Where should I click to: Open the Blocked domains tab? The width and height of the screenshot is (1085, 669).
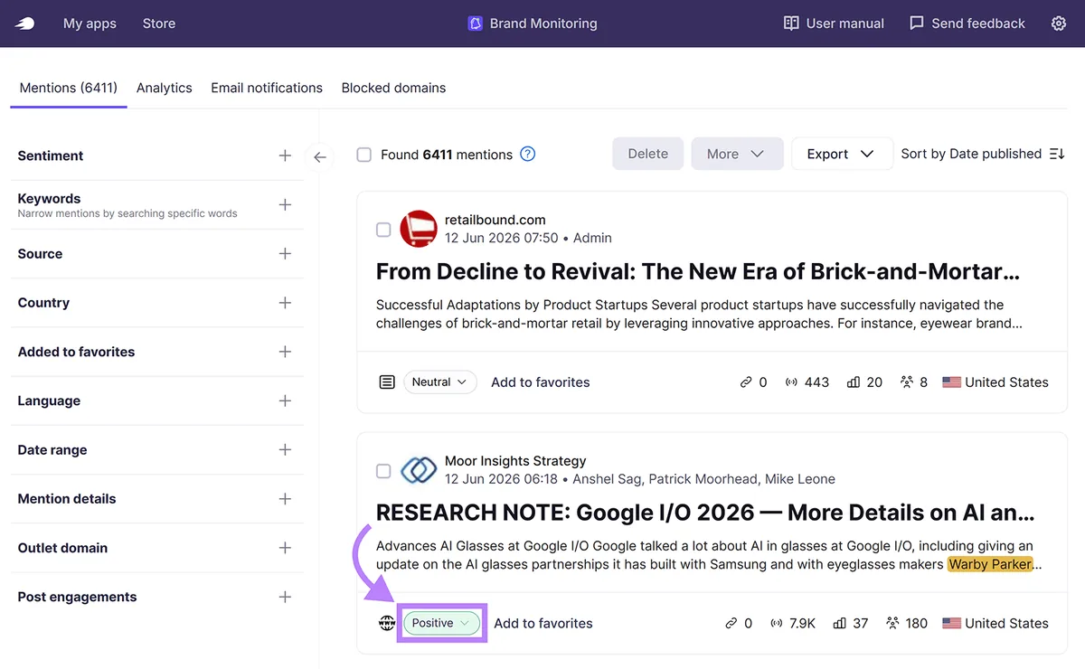(x=393, y=88)
